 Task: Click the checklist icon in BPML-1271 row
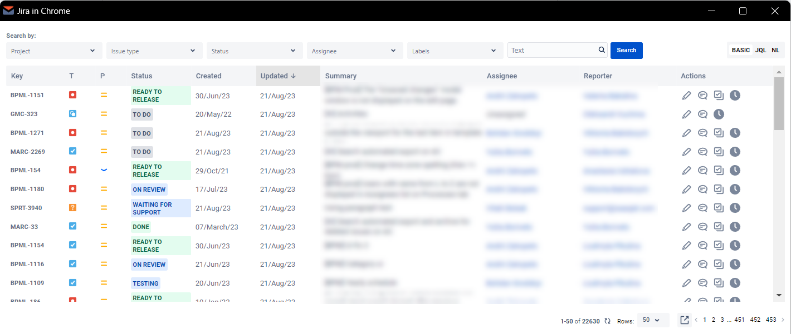pyautogui.click(x=719, y=133)
